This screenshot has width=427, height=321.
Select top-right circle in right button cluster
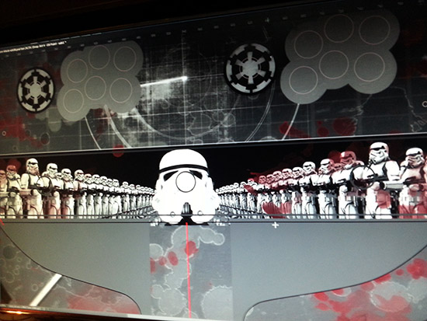point(374,30)
